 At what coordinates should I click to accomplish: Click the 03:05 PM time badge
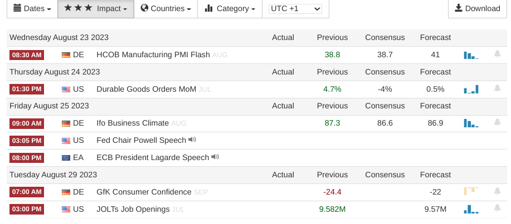pos(26,141)
